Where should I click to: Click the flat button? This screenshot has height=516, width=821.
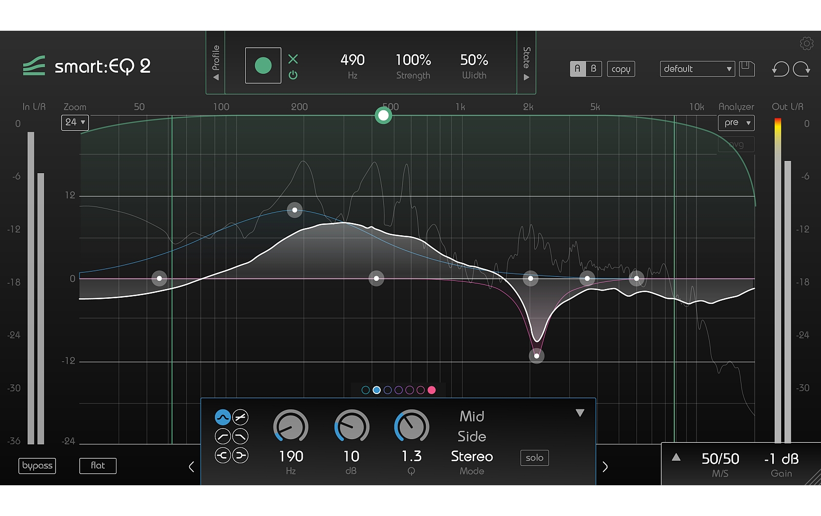[98, 465]
